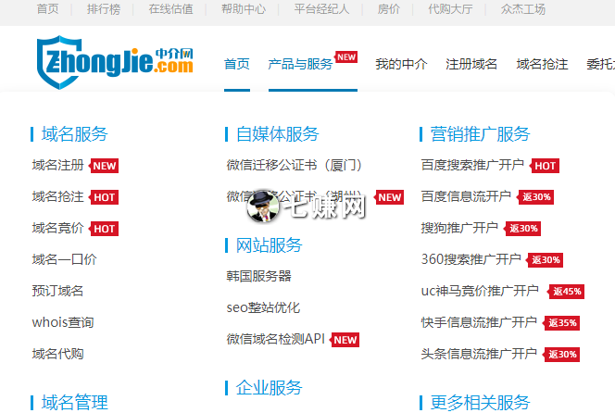
Task: Open 代购大厅 link
Action: click(450, 8)
